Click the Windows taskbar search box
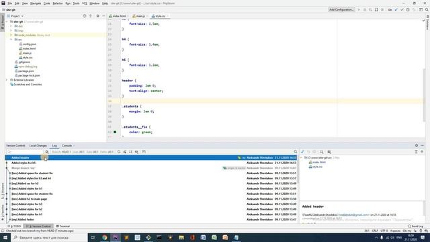The image size is (430, 242). click(49, 237)
